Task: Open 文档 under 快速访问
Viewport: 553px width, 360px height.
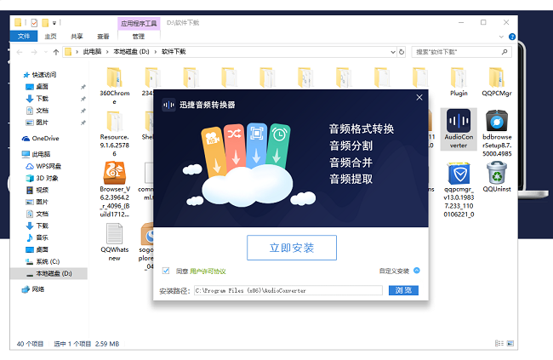Action: (x=42, y=111)
